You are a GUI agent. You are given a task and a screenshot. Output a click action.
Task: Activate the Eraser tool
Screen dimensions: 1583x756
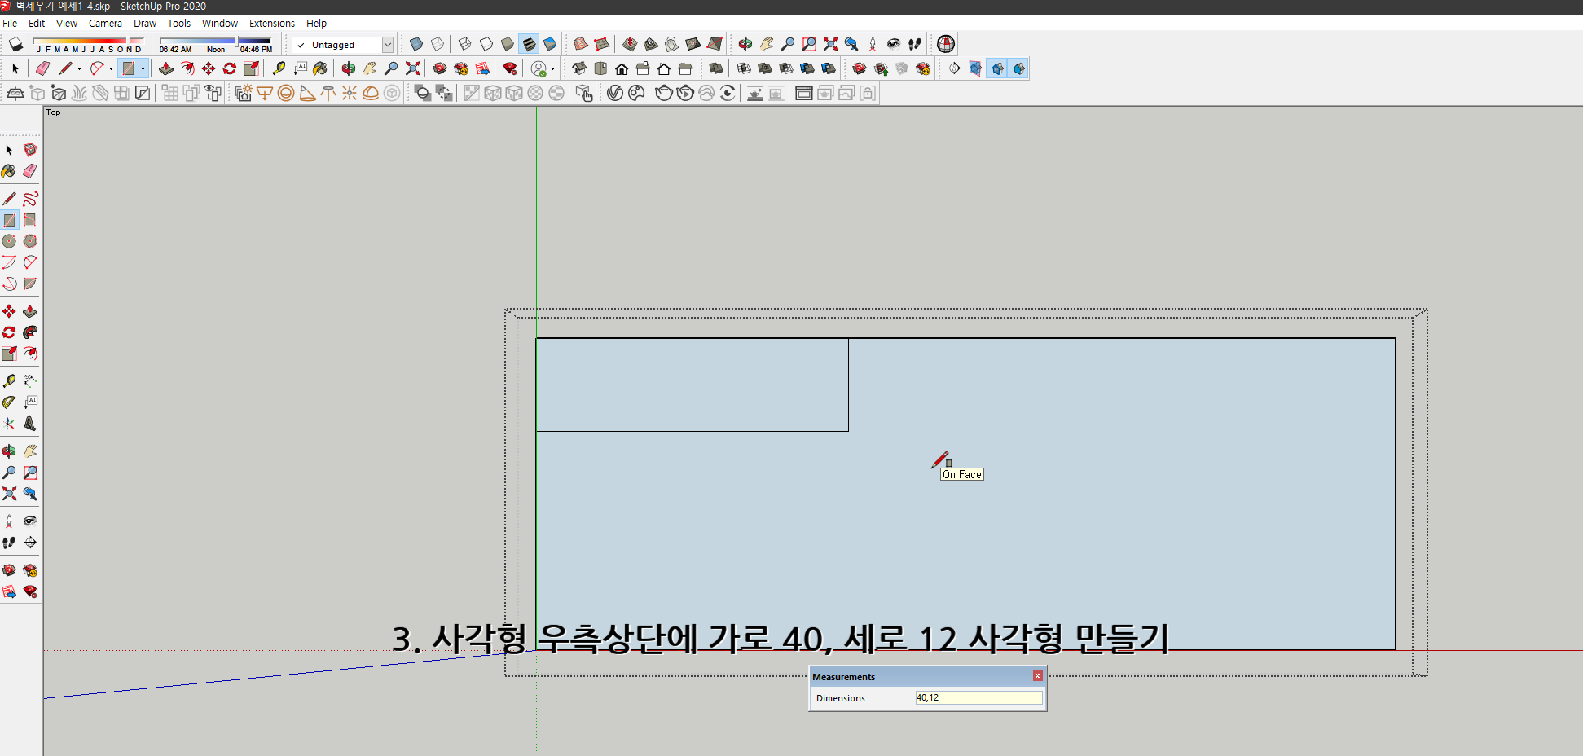pyautogui.click(x=30, y=171)
